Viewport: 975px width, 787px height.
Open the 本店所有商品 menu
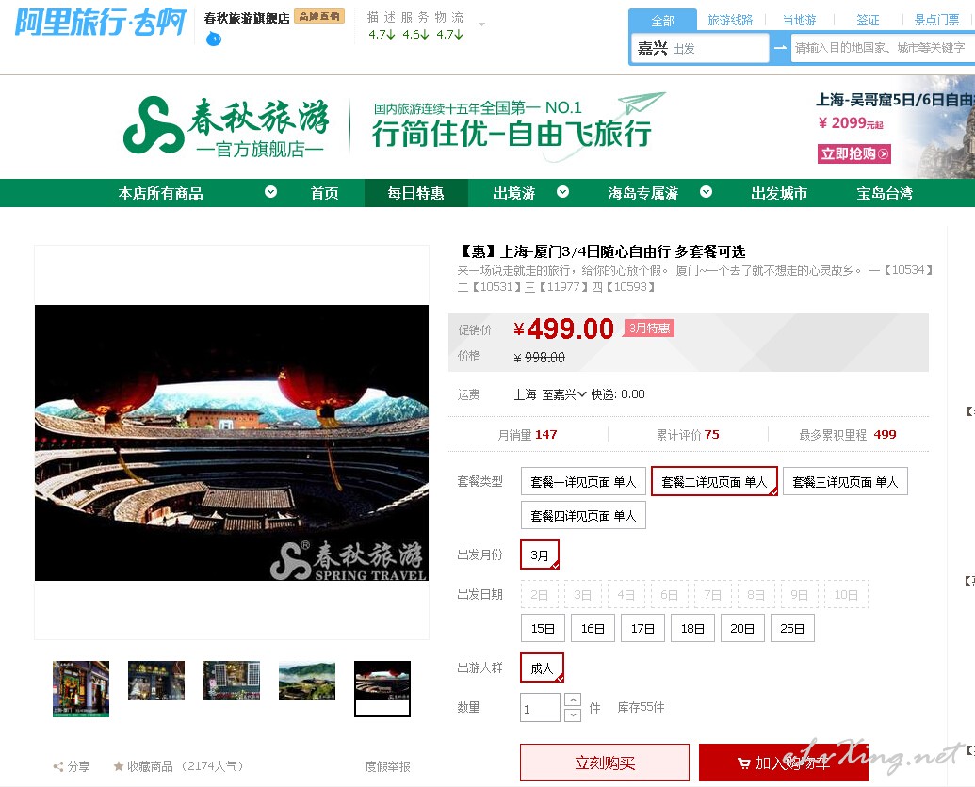161,193
